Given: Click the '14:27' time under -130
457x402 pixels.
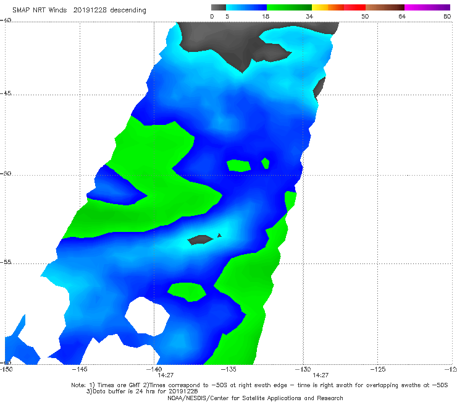Looking at the screenshot, I should coord(321,375).
